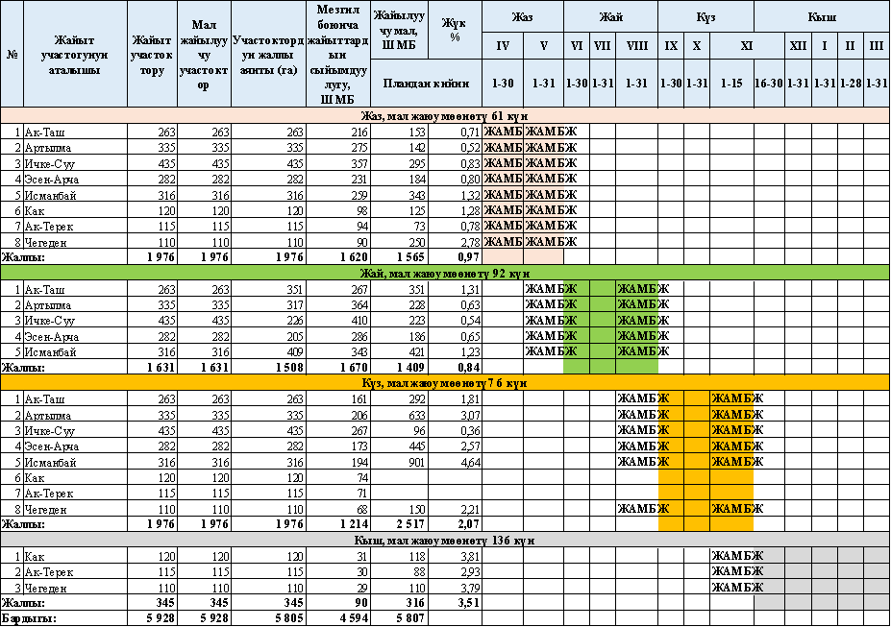This screenshot has width=891, height=627.
Task: Click the "Бардыгы:" grand total label
Action: click(x=29, y=618)
